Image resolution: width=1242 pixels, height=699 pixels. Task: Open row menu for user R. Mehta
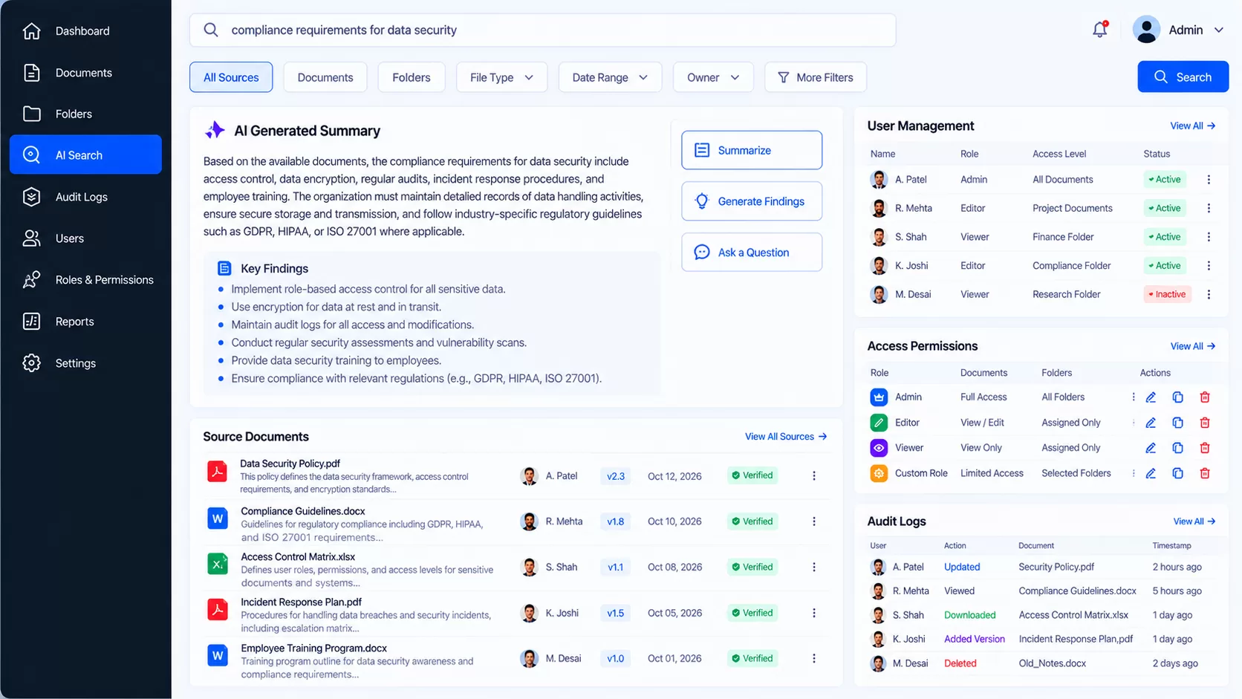[x=1209, y=208]
